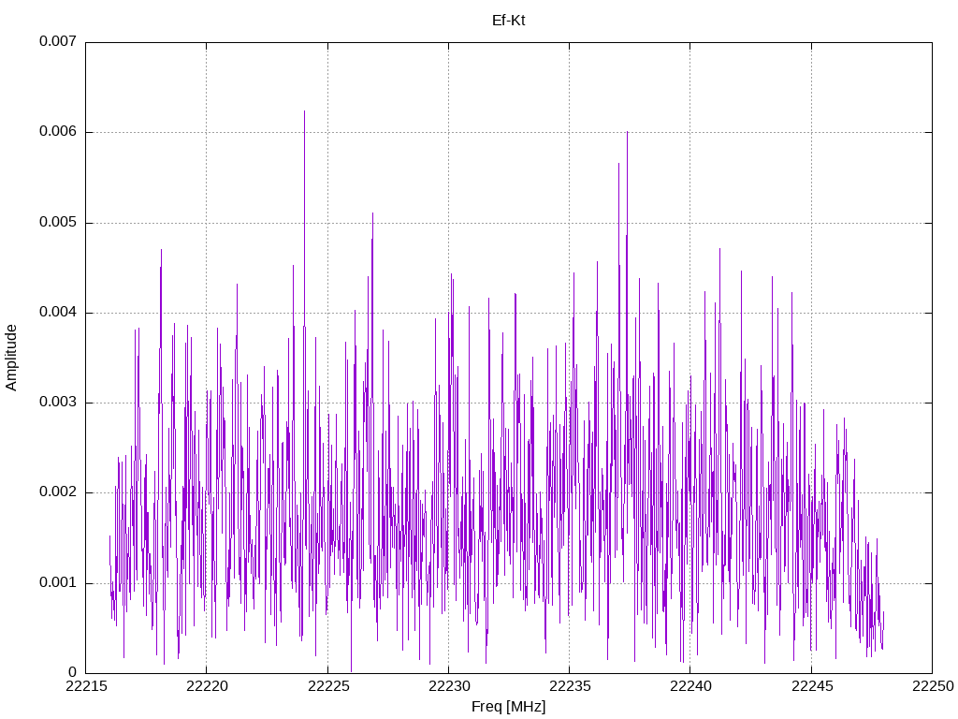The height and width of the screenshot is (719, 958).
Task: Click the x-axis tick label 22220
Action: click(x=207, y=686)
